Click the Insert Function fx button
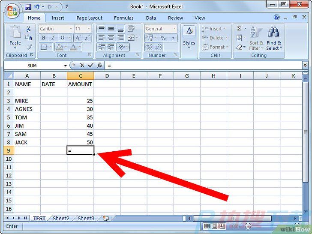The height and width of the screenshot is (234, 312). coord(99,65)
